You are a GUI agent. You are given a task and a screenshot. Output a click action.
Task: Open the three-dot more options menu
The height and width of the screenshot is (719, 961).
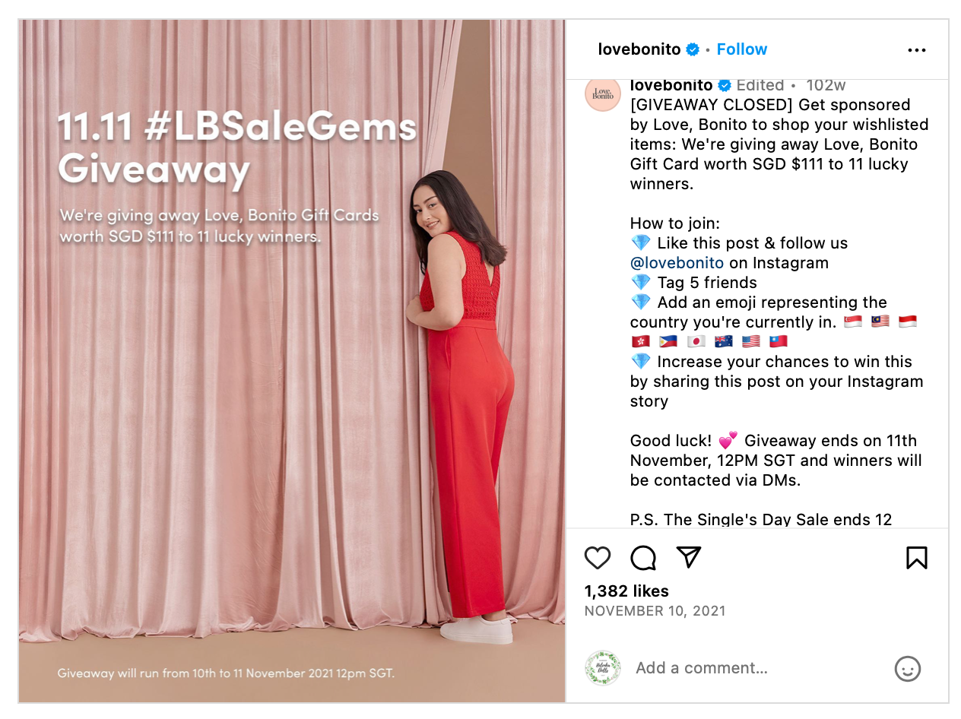917,50
